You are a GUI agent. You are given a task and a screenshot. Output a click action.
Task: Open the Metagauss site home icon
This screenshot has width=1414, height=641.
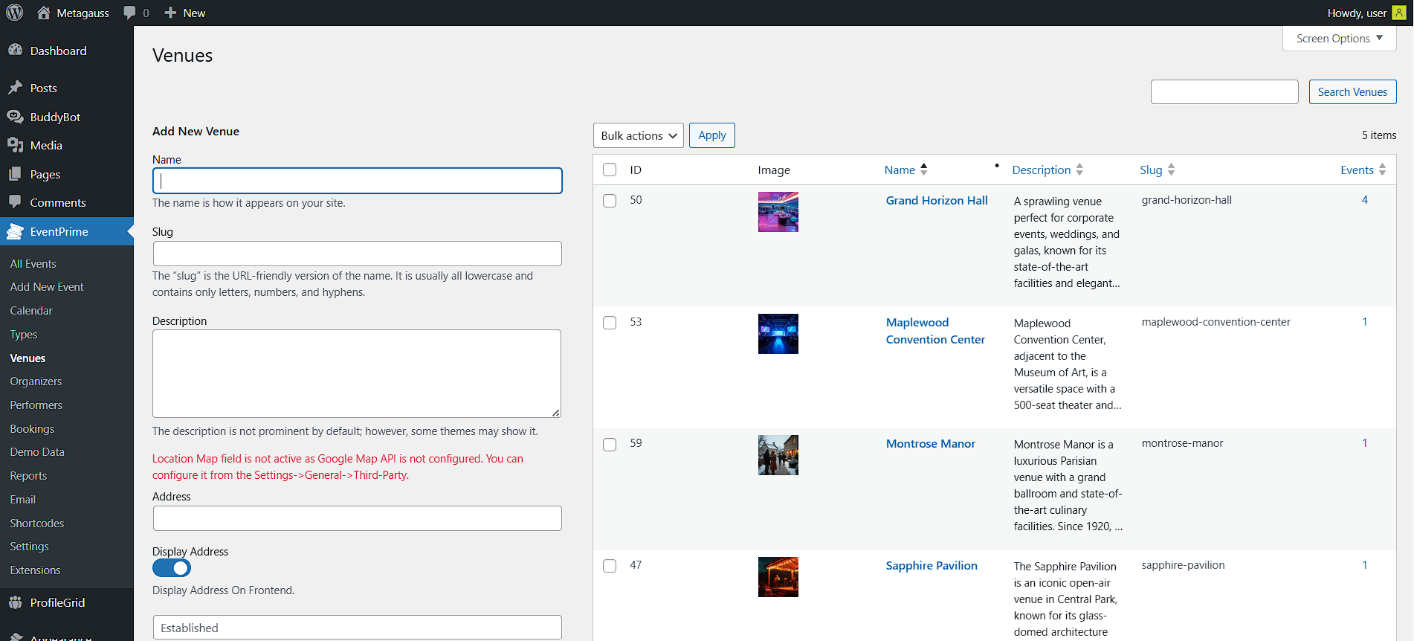(44, 13)
